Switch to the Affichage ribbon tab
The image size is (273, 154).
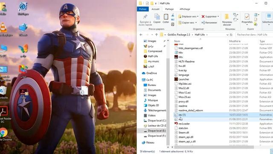click(x=185, y=9)
